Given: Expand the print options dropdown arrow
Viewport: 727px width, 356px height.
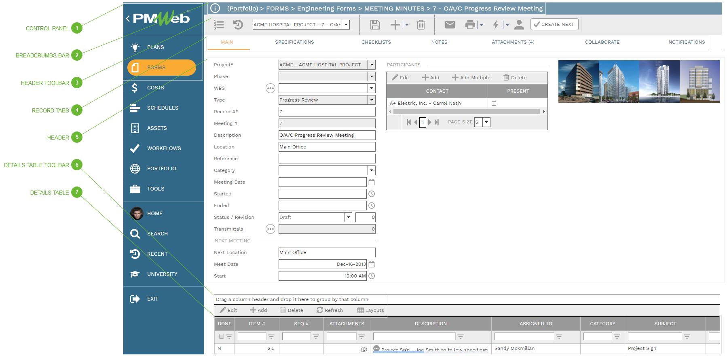Looking at the screenshot, I should tap(482, 25).
